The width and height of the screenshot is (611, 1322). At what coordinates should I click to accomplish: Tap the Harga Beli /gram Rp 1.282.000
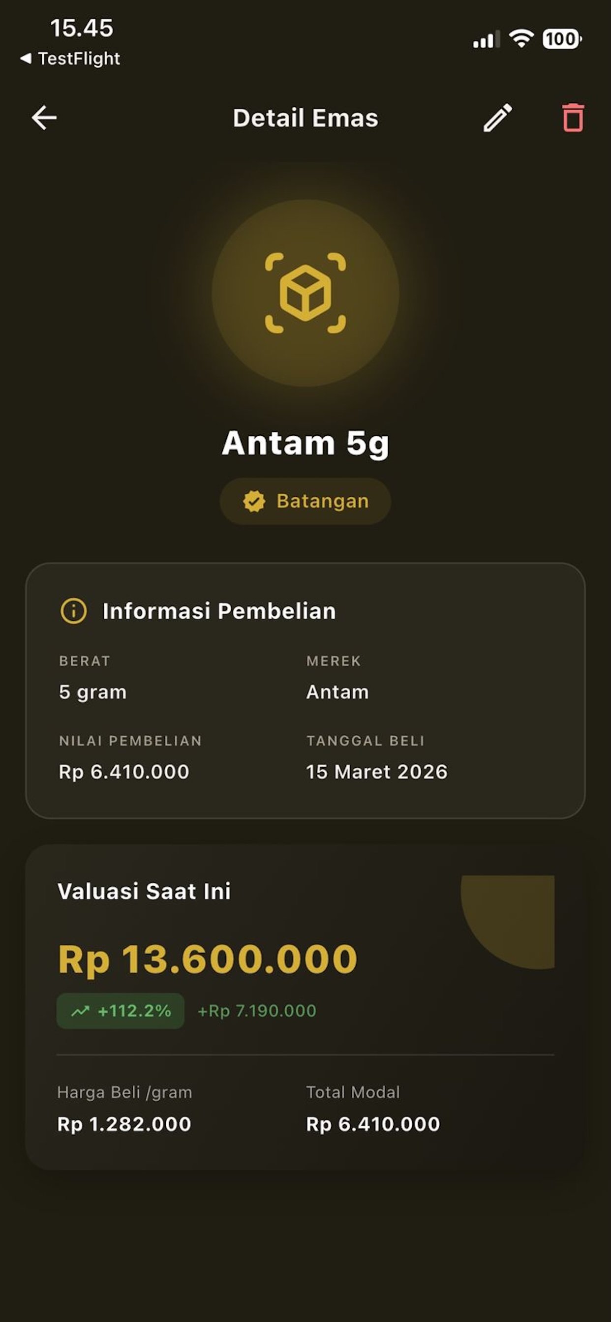tap(124, 1124)
